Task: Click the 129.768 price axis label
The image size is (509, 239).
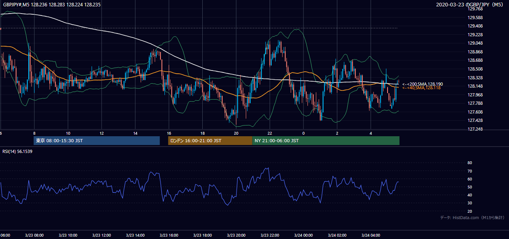Action: tap(475, 9)
